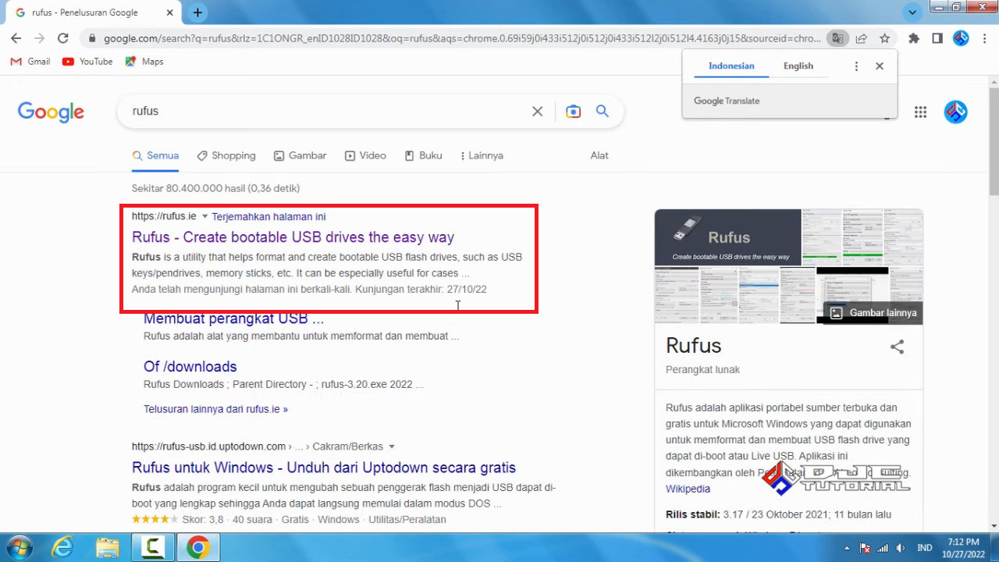The width and height of the screenshot is (999, 562).
Task: Click the volume speaker tray icon
Action: [x=900, y=548]
